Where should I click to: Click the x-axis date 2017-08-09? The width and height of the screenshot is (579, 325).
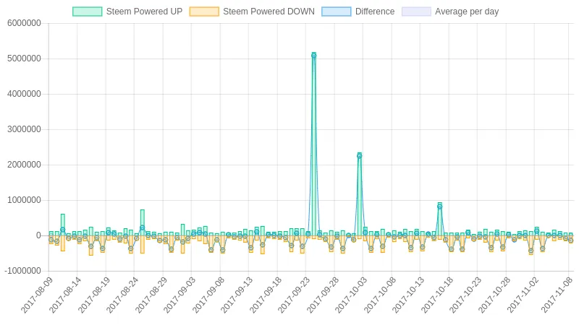(36, 295)
